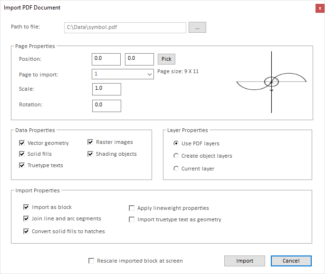Enable Import truetype text as geometry
This screenshot has width=325, height=274.
coord(132,219)
